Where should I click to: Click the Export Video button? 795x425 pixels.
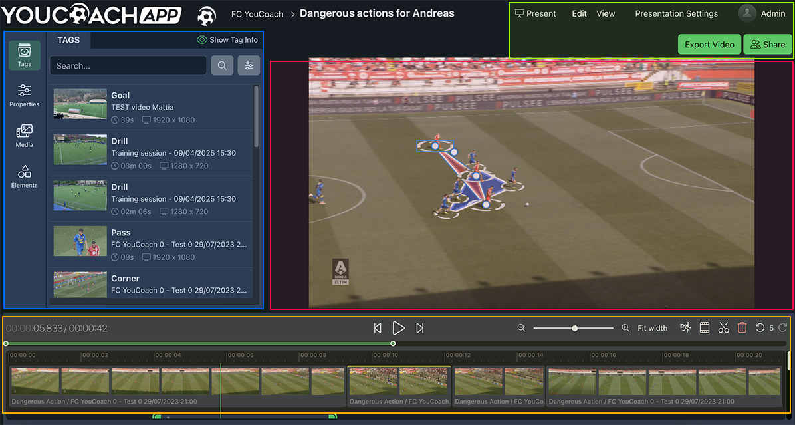pyautogui.click(x=709, y=44)
